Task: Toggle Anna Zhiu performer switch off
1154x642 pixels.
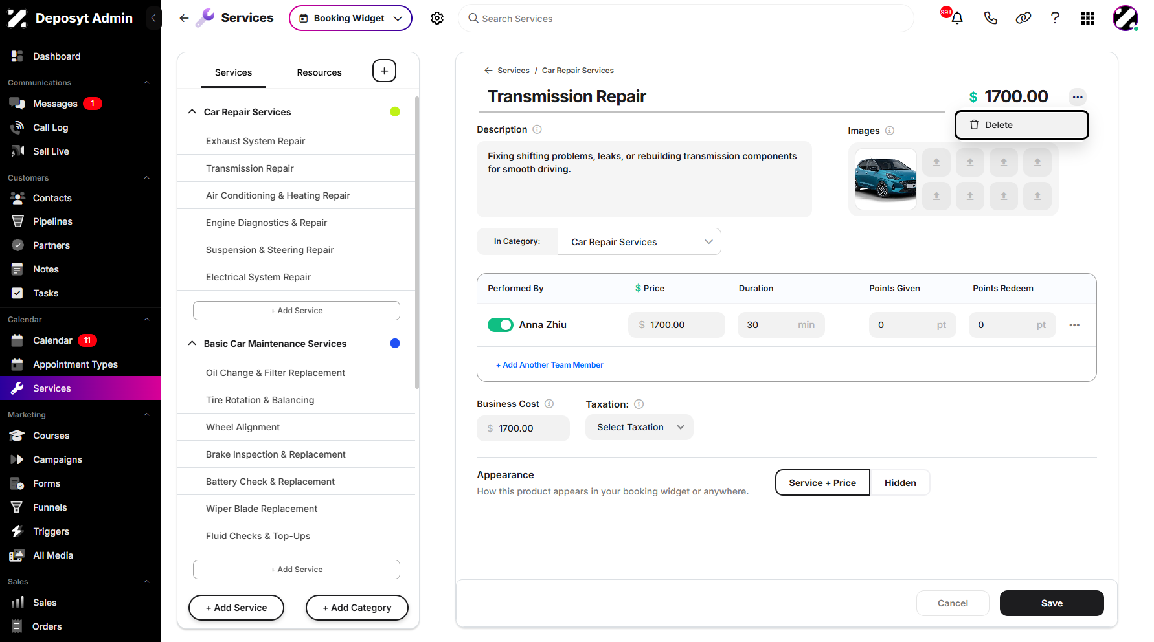Action: [x=501, y=325]
